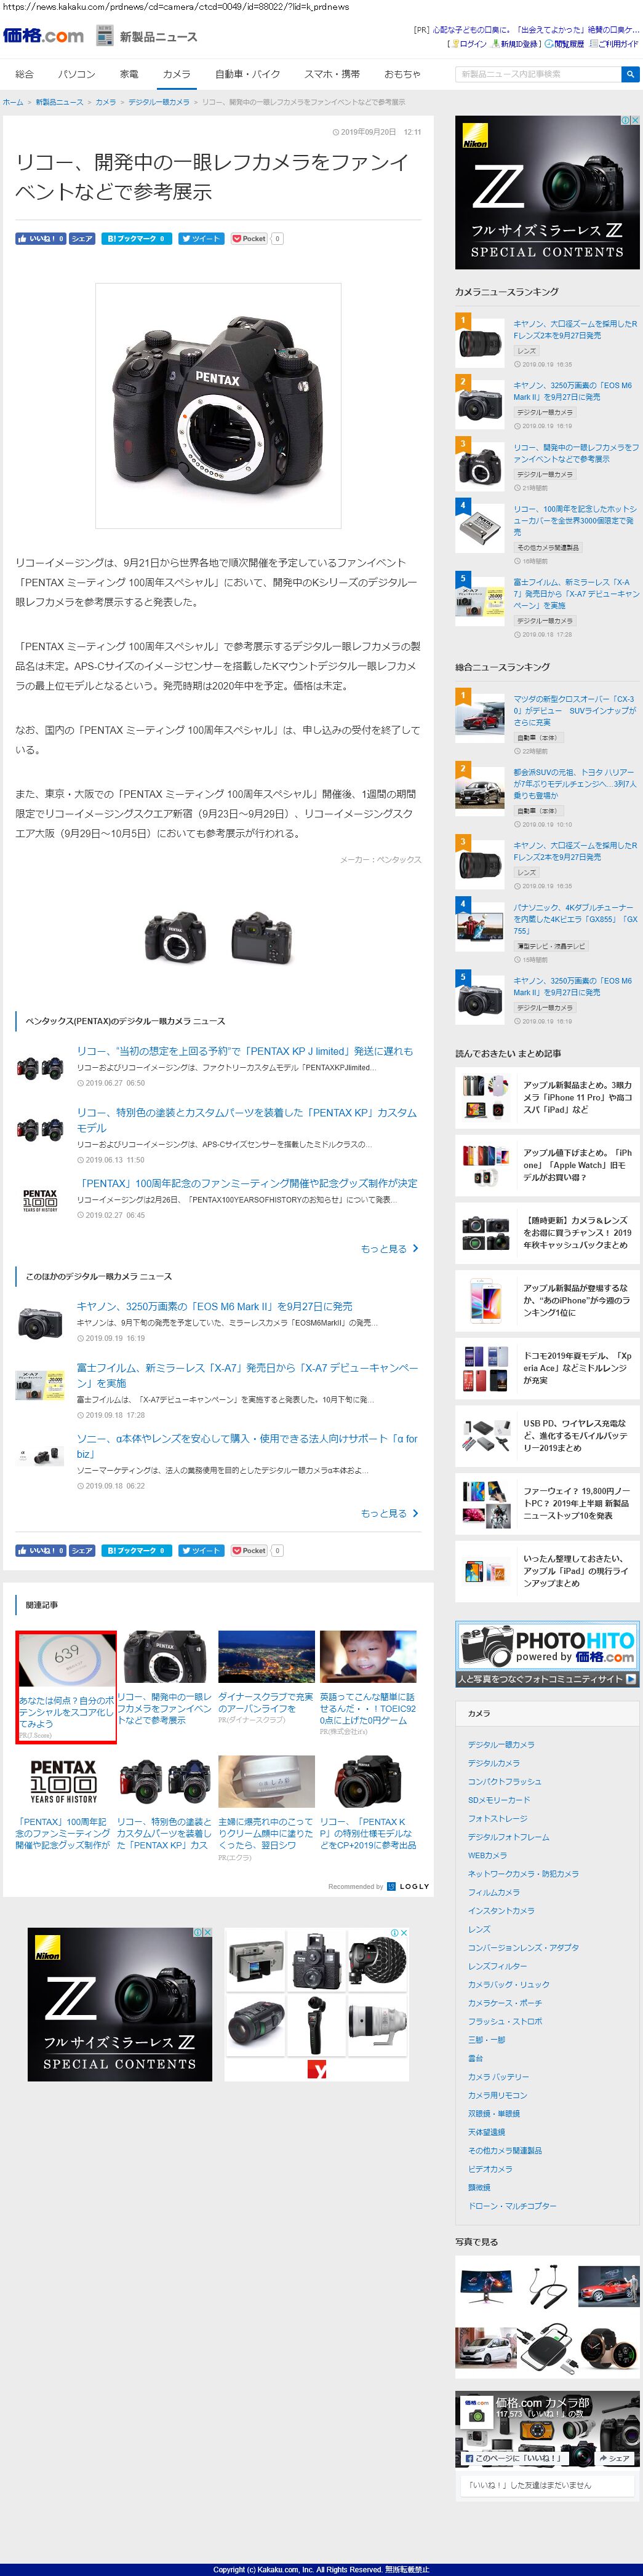Focus the 新製品ニュース内記事検索 search field

(x=538, y=74)
